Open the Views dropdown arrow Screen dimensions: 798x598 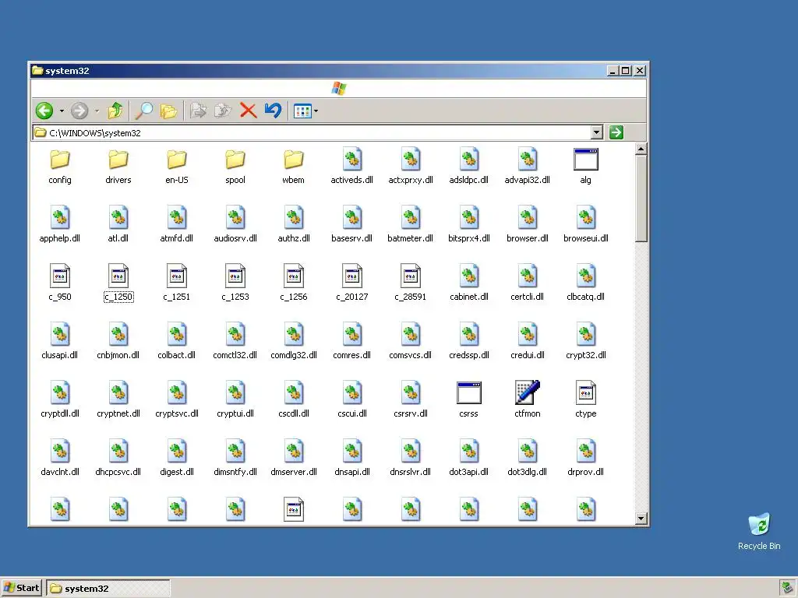316,111
